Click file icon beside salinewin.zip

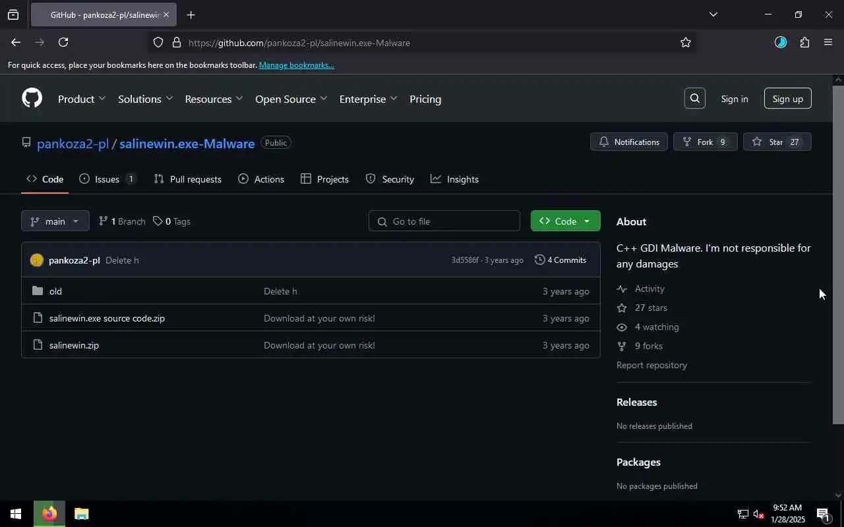pos(38,345)
